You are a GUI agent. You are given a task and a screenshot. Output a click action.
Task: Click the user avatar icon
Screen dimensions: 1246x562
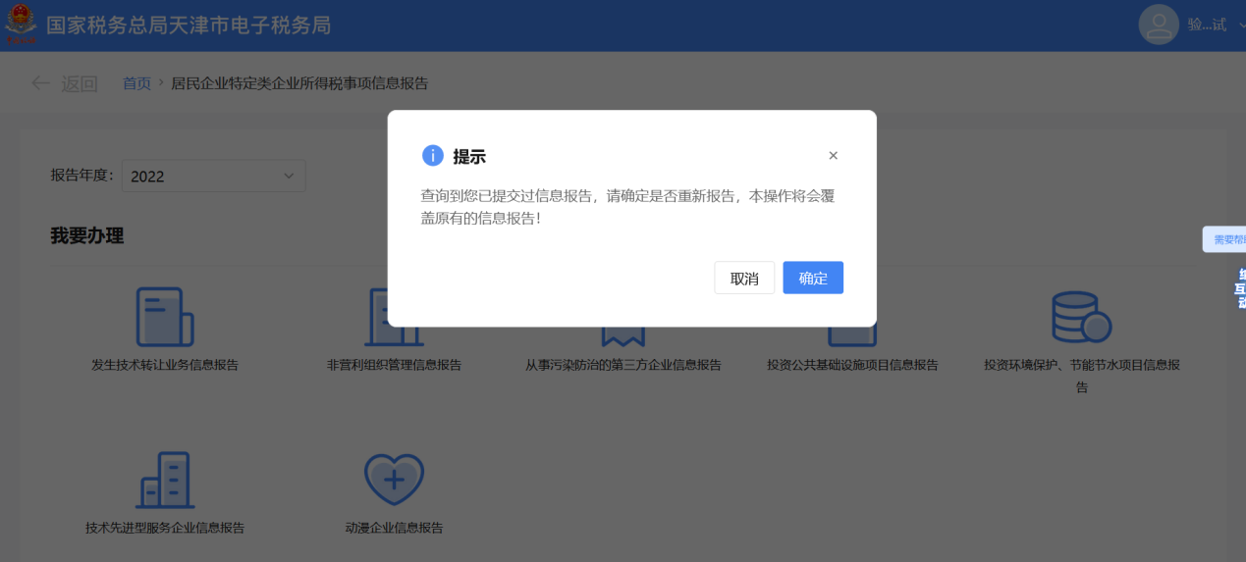point(1159,25)
